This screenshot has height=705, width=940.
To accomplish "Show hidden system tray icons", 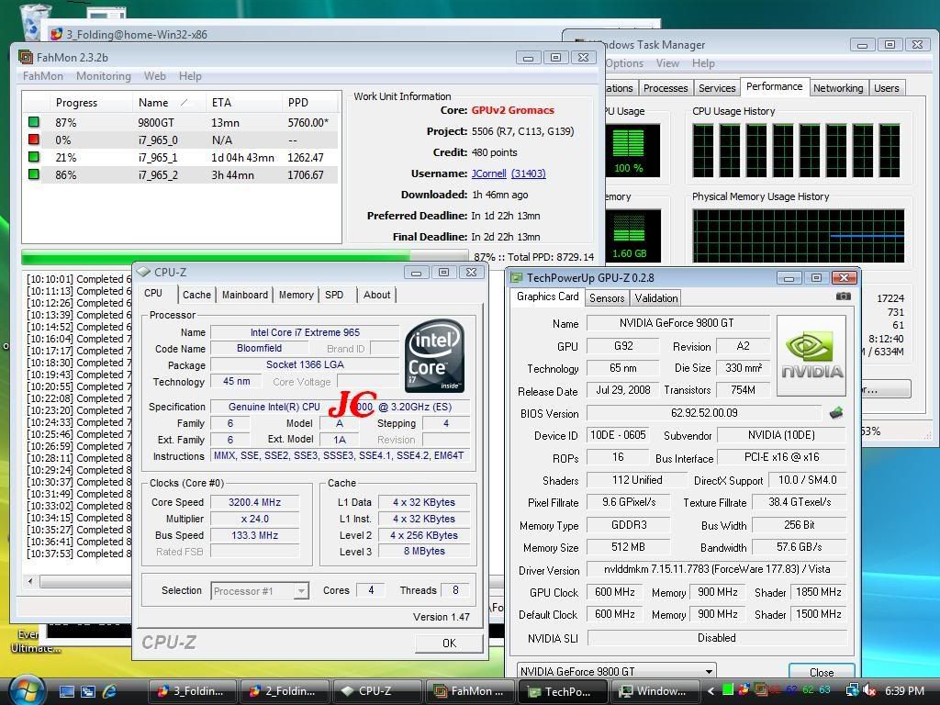I will point(711,690).
